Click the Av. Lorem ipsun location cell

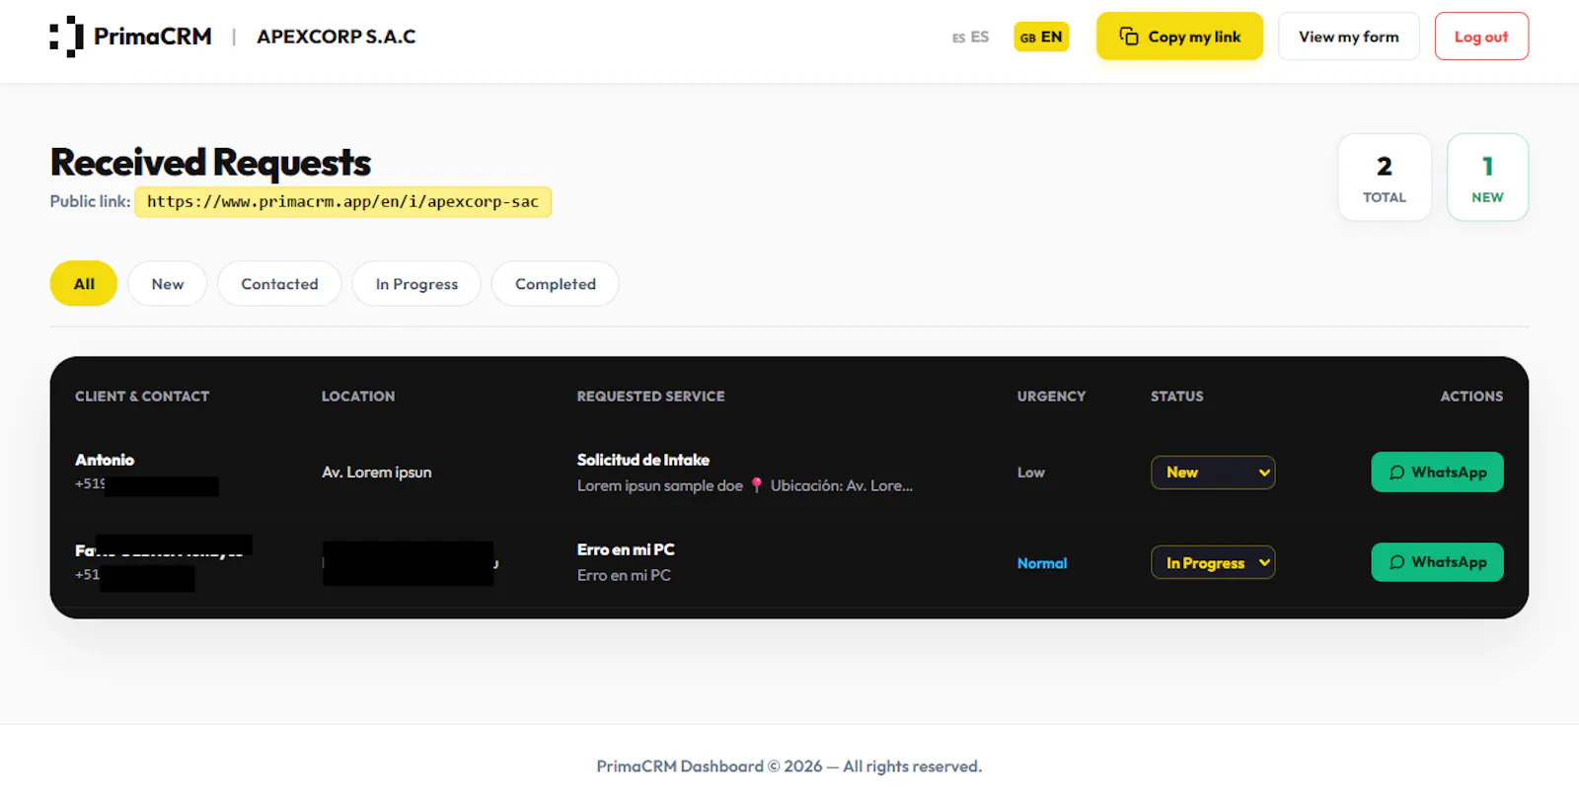(x=377, y=473)
